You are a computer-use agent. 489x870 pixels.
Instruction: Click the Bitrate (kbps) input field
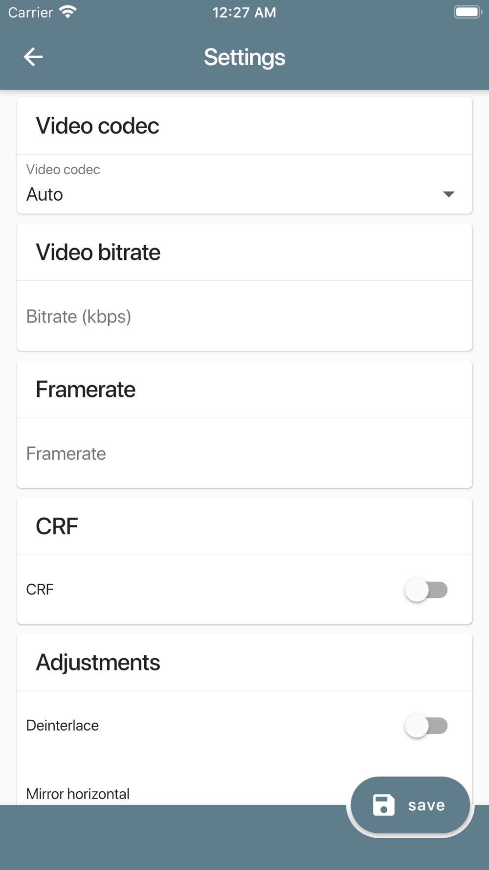coord(244,317)
